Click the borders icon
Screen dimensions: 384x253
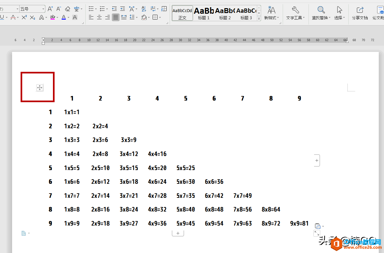pyautogui.click(x=155, y=17)
